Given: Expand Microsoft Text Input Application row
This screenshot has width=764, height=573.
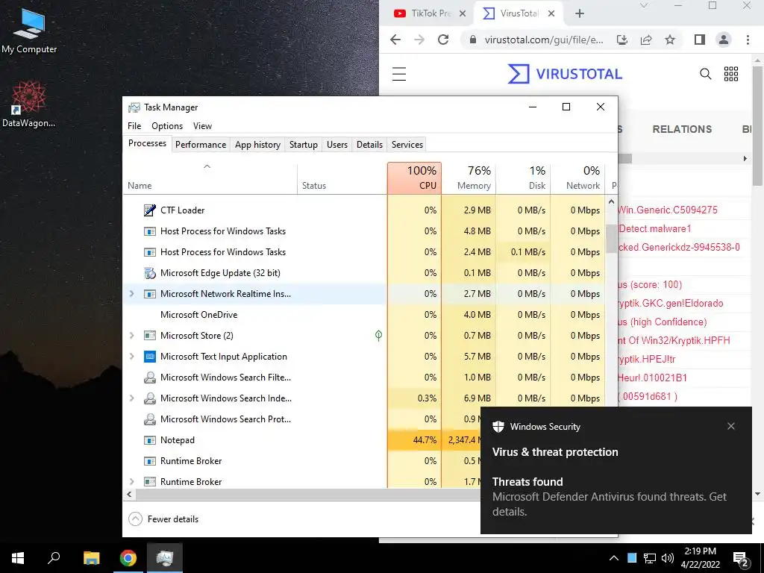Looking at the screenshot, I should (x=131, y=356).
